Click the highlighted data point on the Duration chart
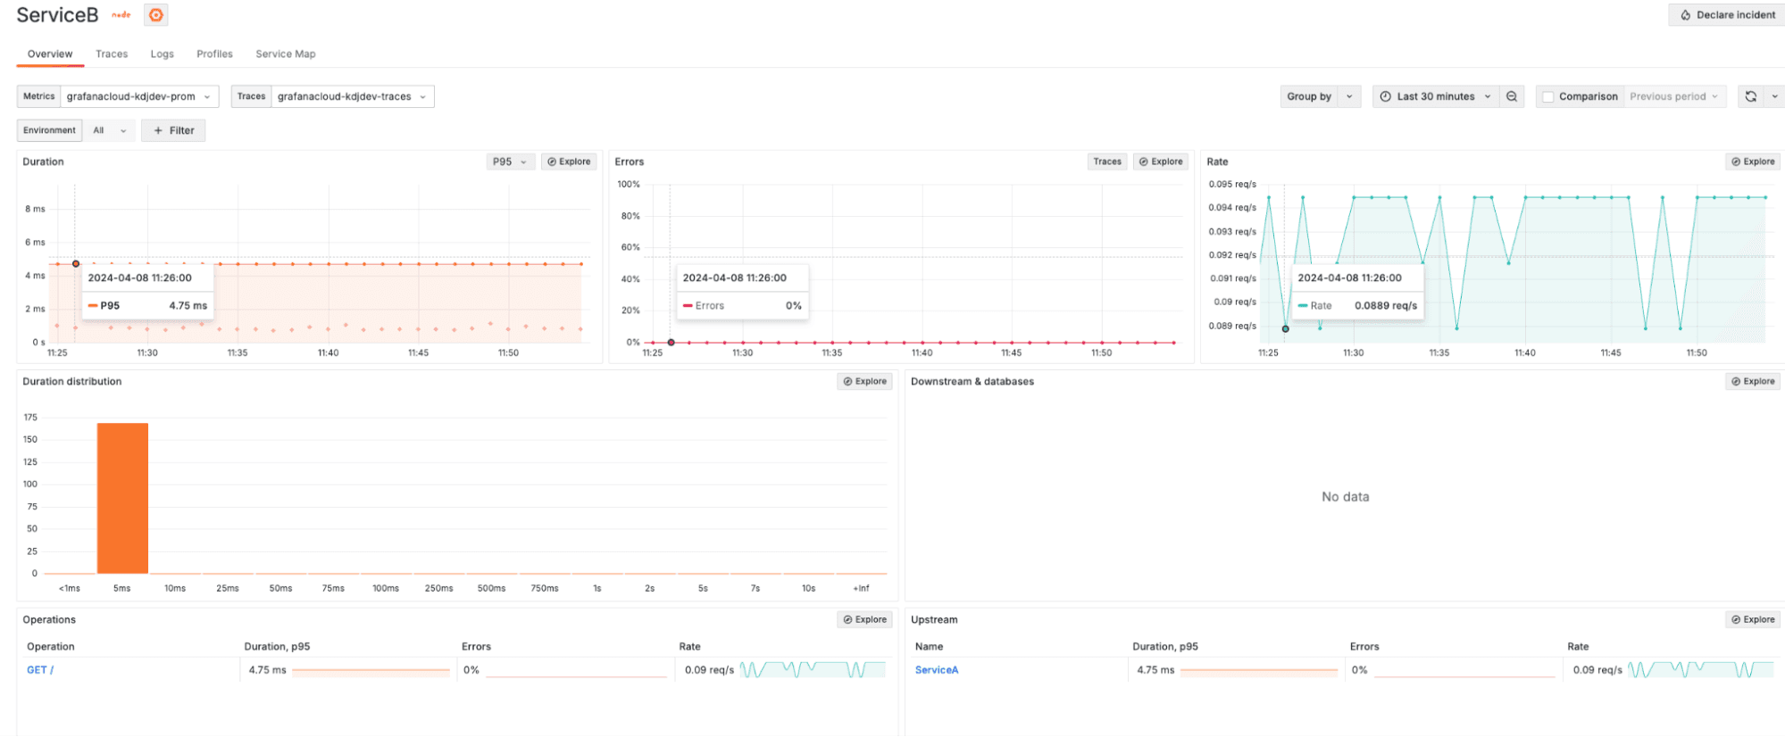1785x737 pixels. click(x=76, y=264)
